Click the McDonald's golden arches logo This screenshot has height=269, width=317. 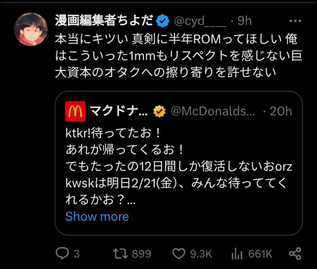pyautogui.click(x=75, y=112)
